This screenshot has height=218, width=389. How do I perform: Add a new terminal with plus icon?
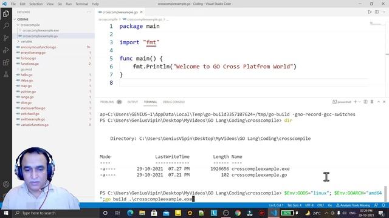[x=355, y=102]
